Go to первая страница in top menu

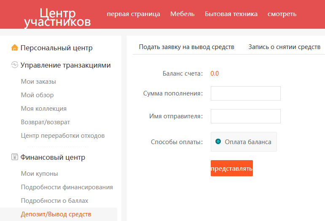pos(133,14)
